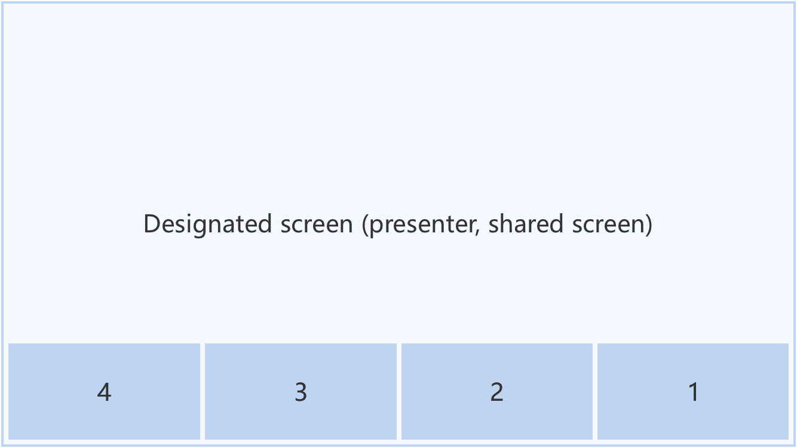Click the words "shared screen" in the label
The height and width of the screenshot is (448, 797).
click(568, 224)
